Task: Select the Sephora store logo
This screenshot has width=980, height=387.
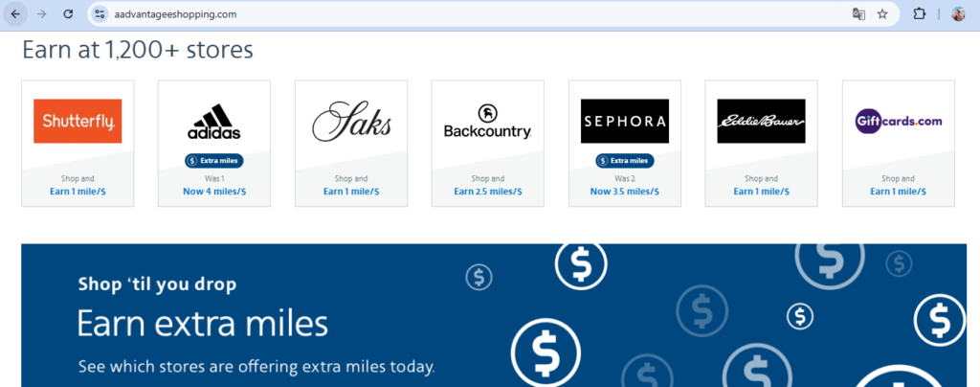Action: (x=624, y=122)
